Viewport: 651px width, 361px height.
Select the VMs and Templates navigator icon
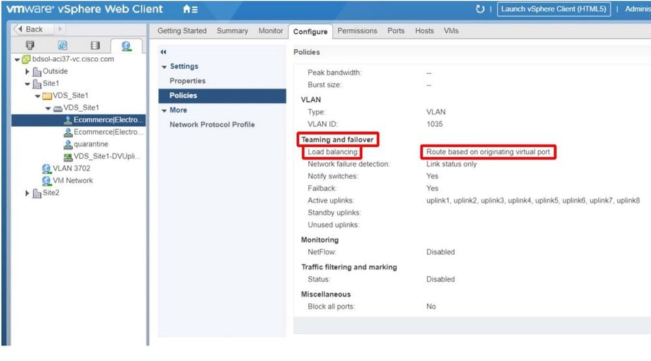[63, 45]
